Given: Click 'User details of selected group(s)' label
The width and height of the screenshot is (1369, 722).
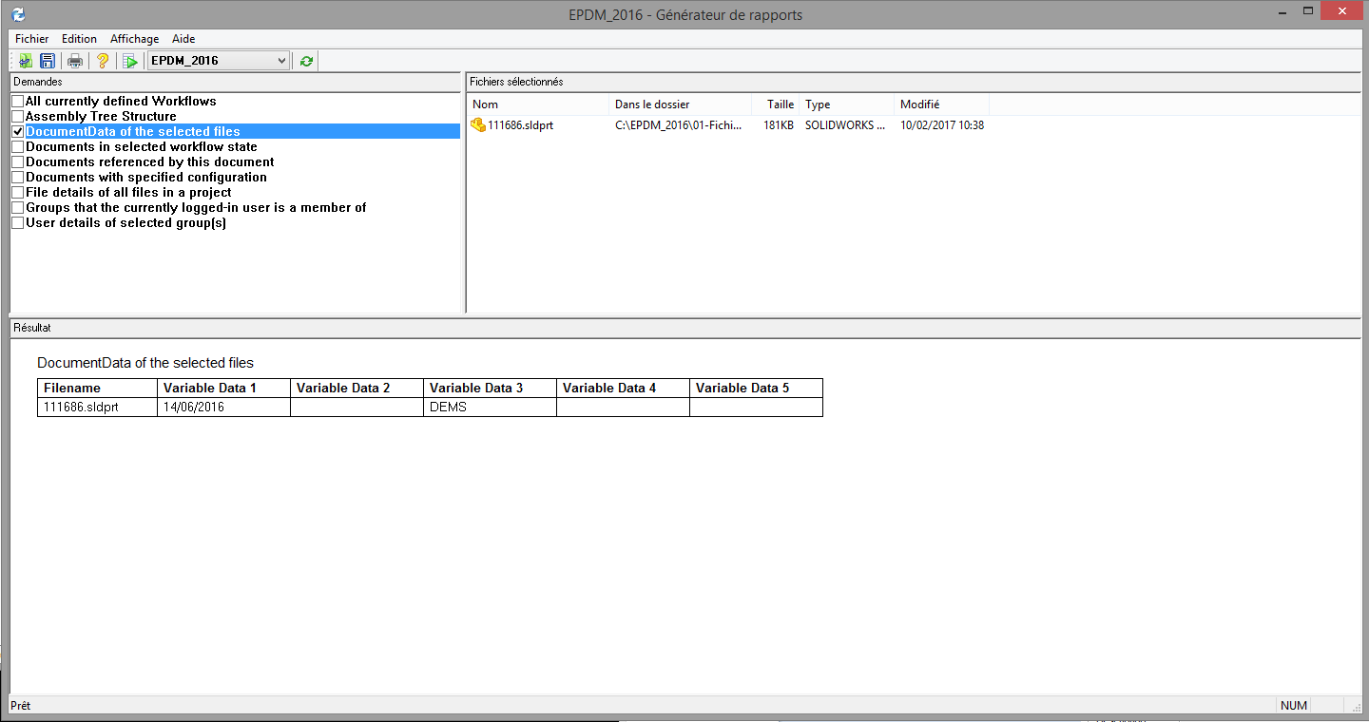Looking at the screenshot, I should (x=125, y=223).
